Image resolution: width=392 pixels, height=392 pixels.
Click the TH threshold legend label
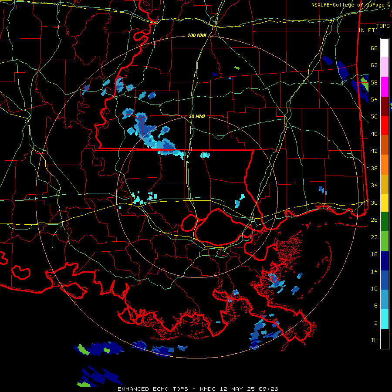(374, 340)
